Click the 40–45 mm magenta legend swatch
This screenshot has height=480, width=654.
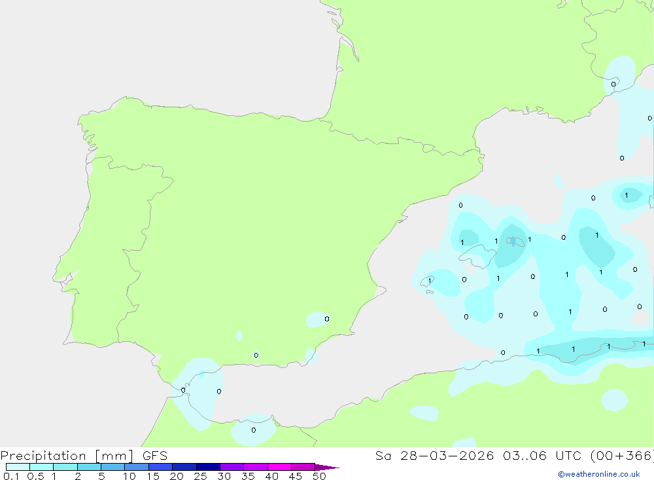point(279,467)
